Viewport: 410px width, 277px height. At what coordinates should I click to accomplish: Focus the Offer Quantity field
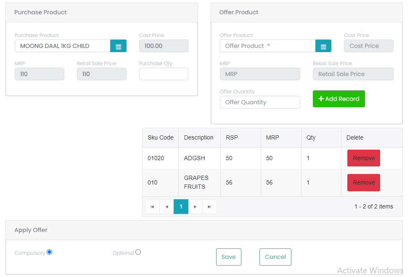(260, 102)
